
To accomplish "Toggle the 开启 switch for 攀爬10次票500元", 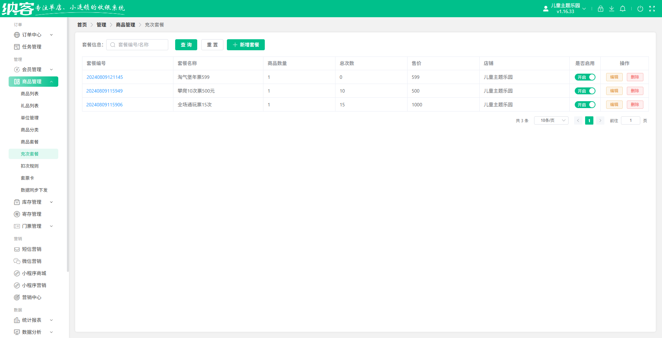I will pos(585,91).
